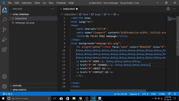Open webpage-pic.png in the Explorer tree
179x101 pixels.
point(33,23)
